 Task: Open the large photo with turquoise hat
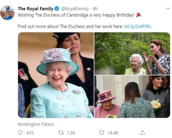[56, 75]
